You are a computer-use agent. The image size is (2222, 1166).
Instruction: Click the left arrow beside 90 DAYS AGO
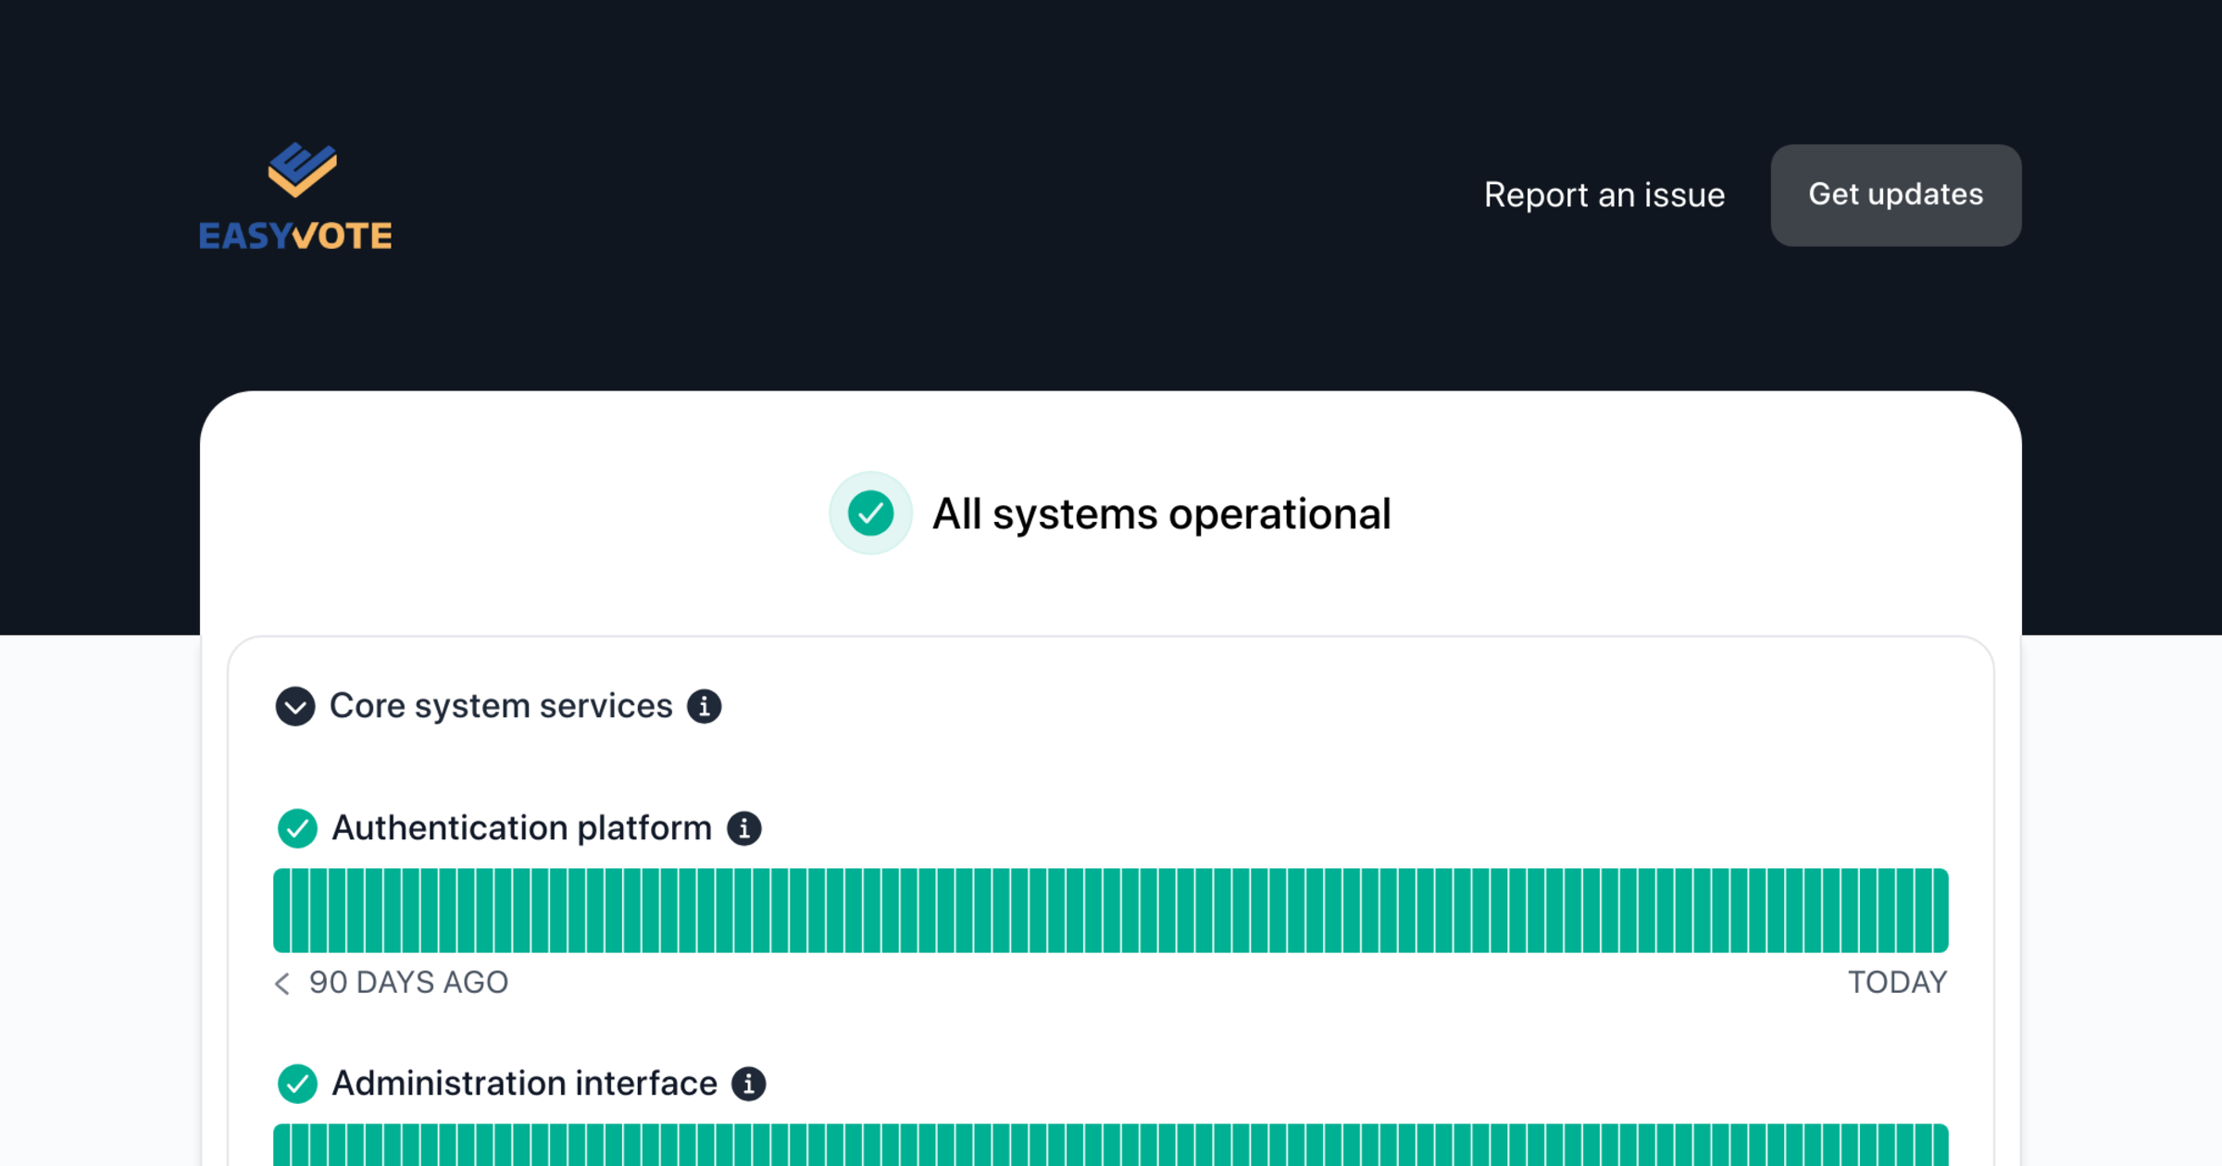click(x=282, y=983)
